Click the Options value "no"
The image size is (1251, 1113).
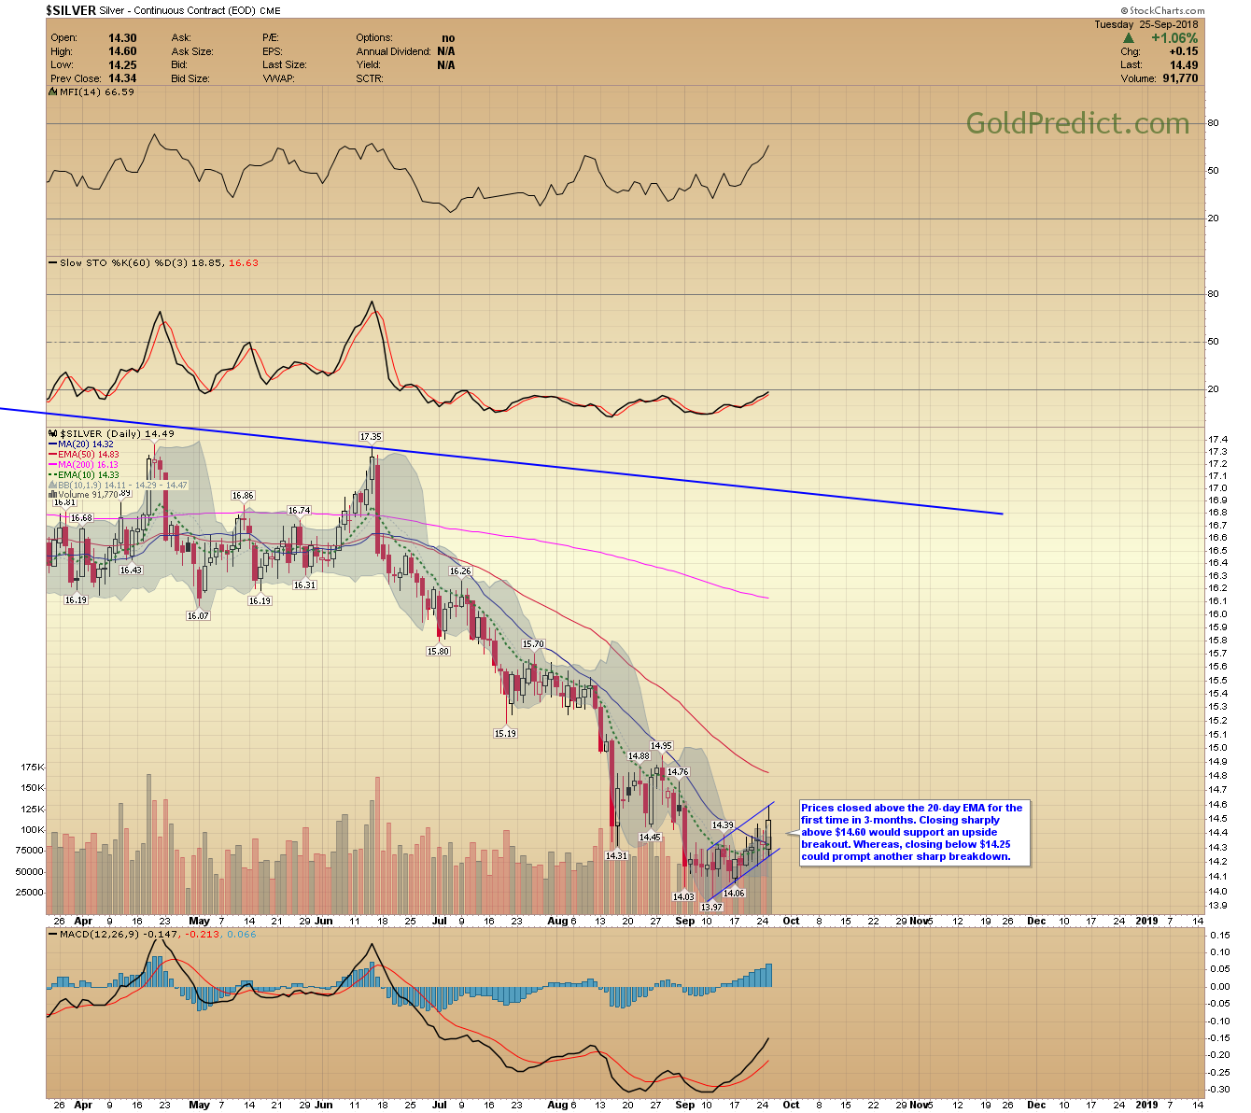(448, 38)
